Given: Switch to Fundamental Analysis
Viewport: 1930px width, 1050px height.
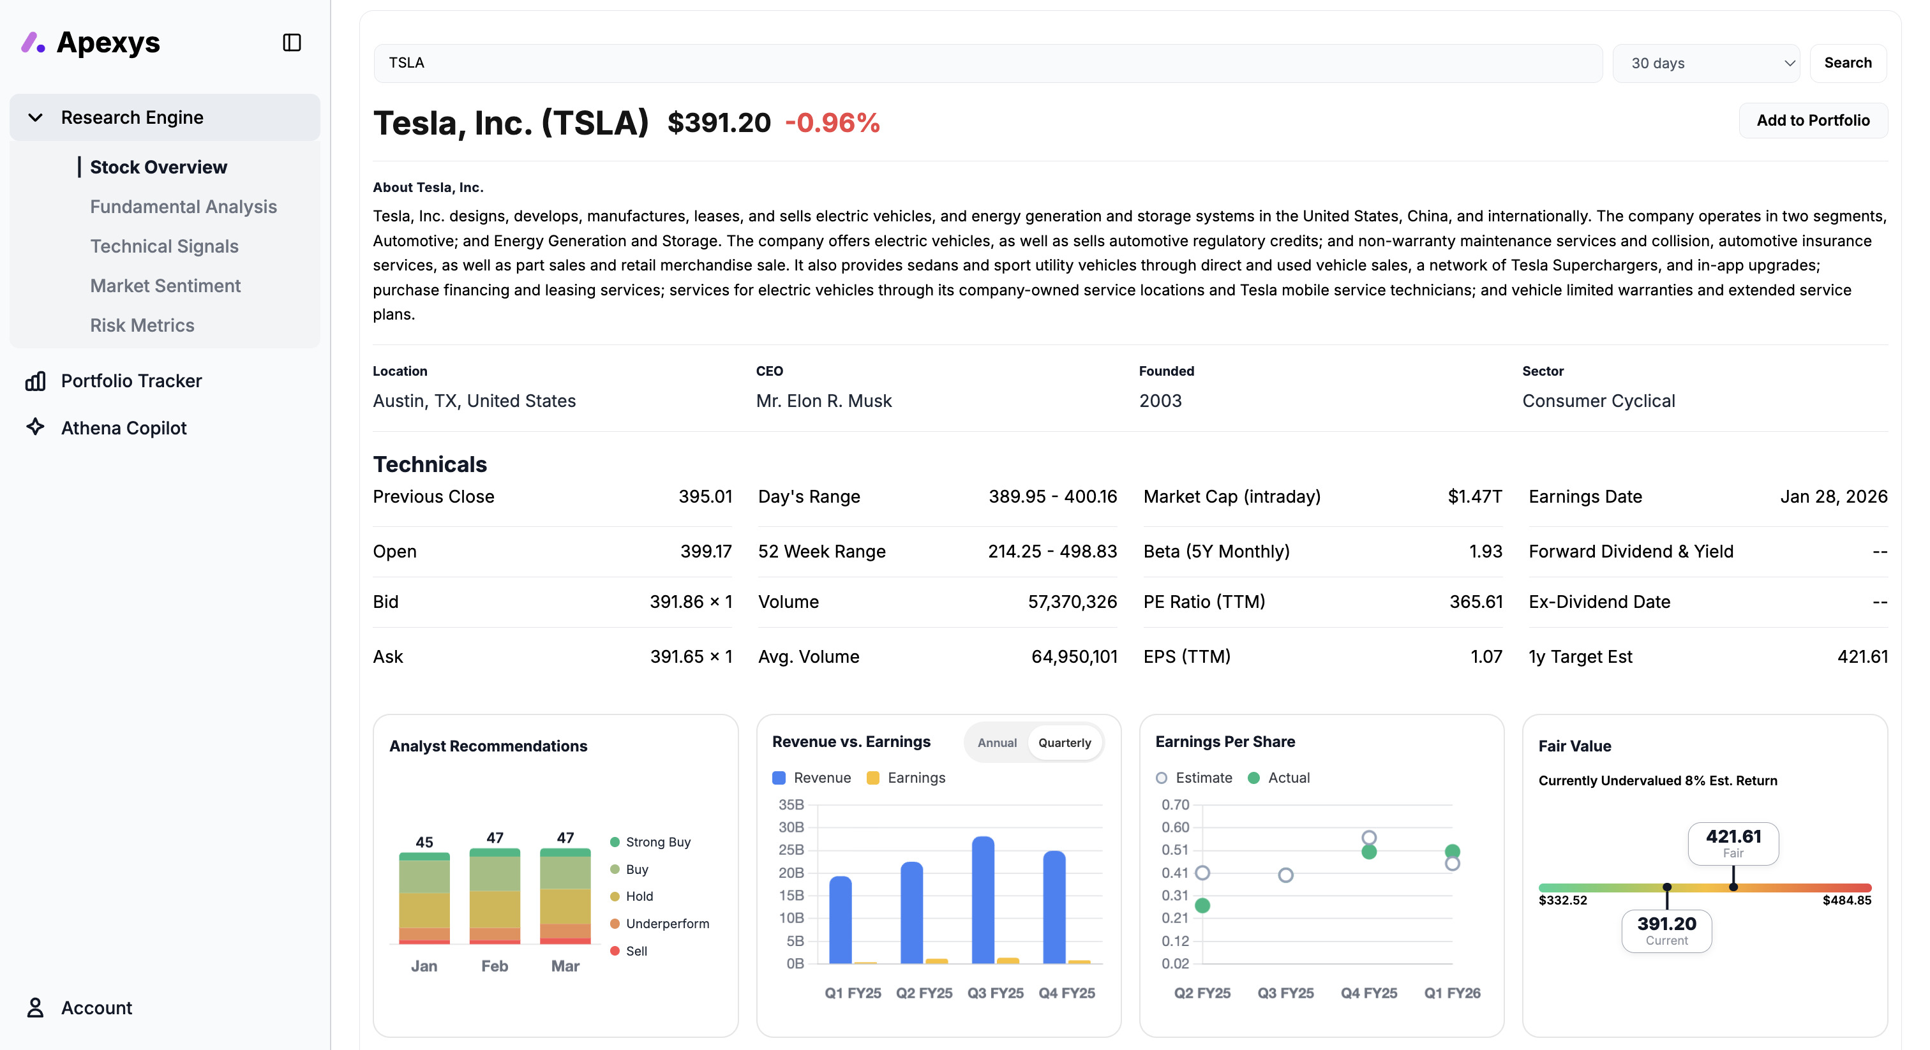Looking at the screenshot, I should point(183,206).
